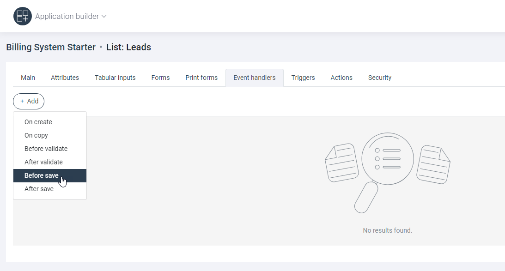Pick Before validate handler option
505x271 pixels.
(x=46, y=149)
